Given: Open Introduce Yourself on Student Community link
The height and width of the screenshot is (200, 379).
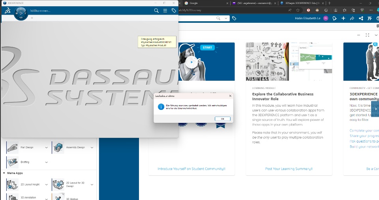Looking at the screenshot, I should coord(191,169).
